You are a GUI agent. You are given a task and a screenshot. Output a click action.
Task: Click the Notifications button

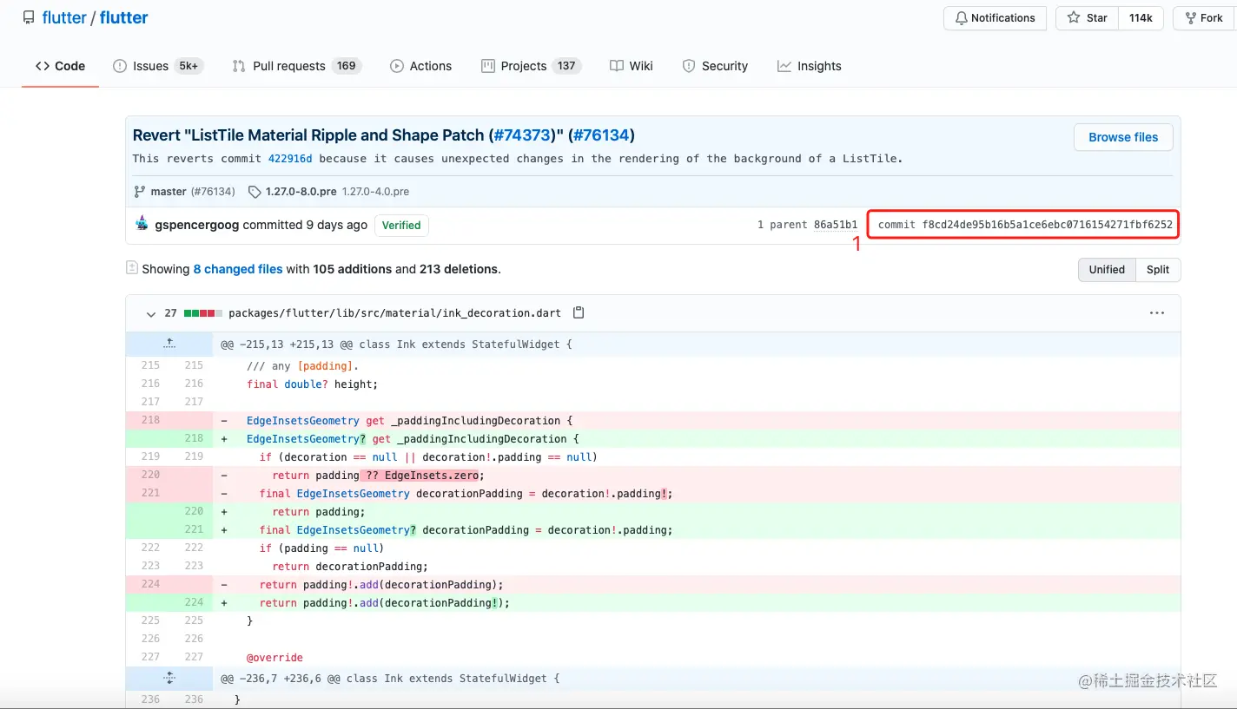coord(995,18)
